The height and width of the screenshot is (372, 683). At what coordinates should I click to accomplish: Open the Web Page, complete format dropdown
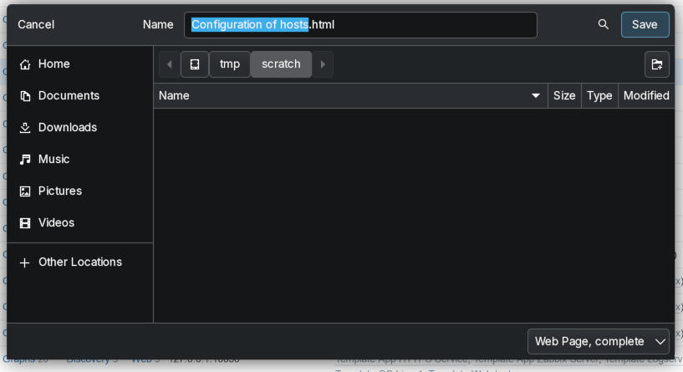pyautogui.click(x=598, y=342)
